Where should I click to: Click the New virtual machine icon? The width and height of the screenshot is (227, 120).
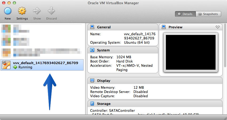8,11
